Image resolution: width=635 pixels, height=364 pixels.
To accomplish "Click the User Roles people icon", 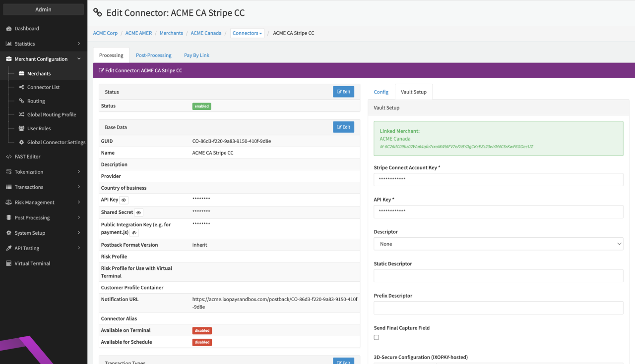I will (21, 128).
